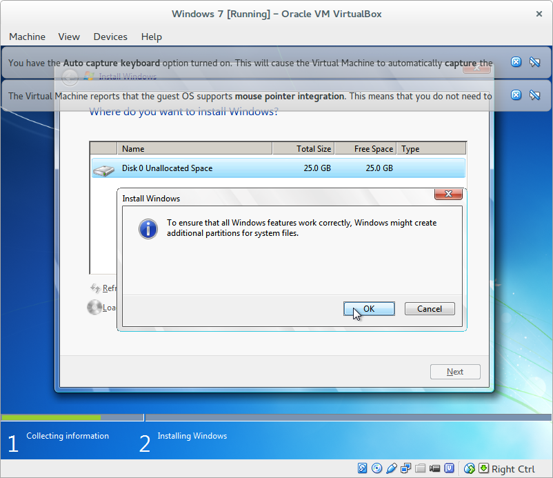
Task: Close the Install Windows message dialog
Action: point(448,194)
